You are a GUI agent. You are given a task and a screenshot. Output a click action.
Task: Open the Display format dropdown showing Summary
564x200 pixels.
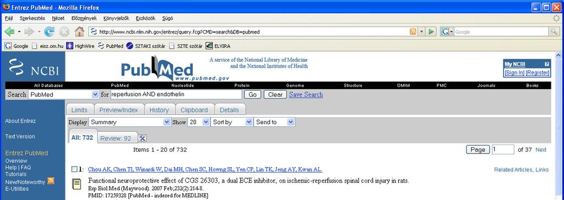tap(129, 122)
